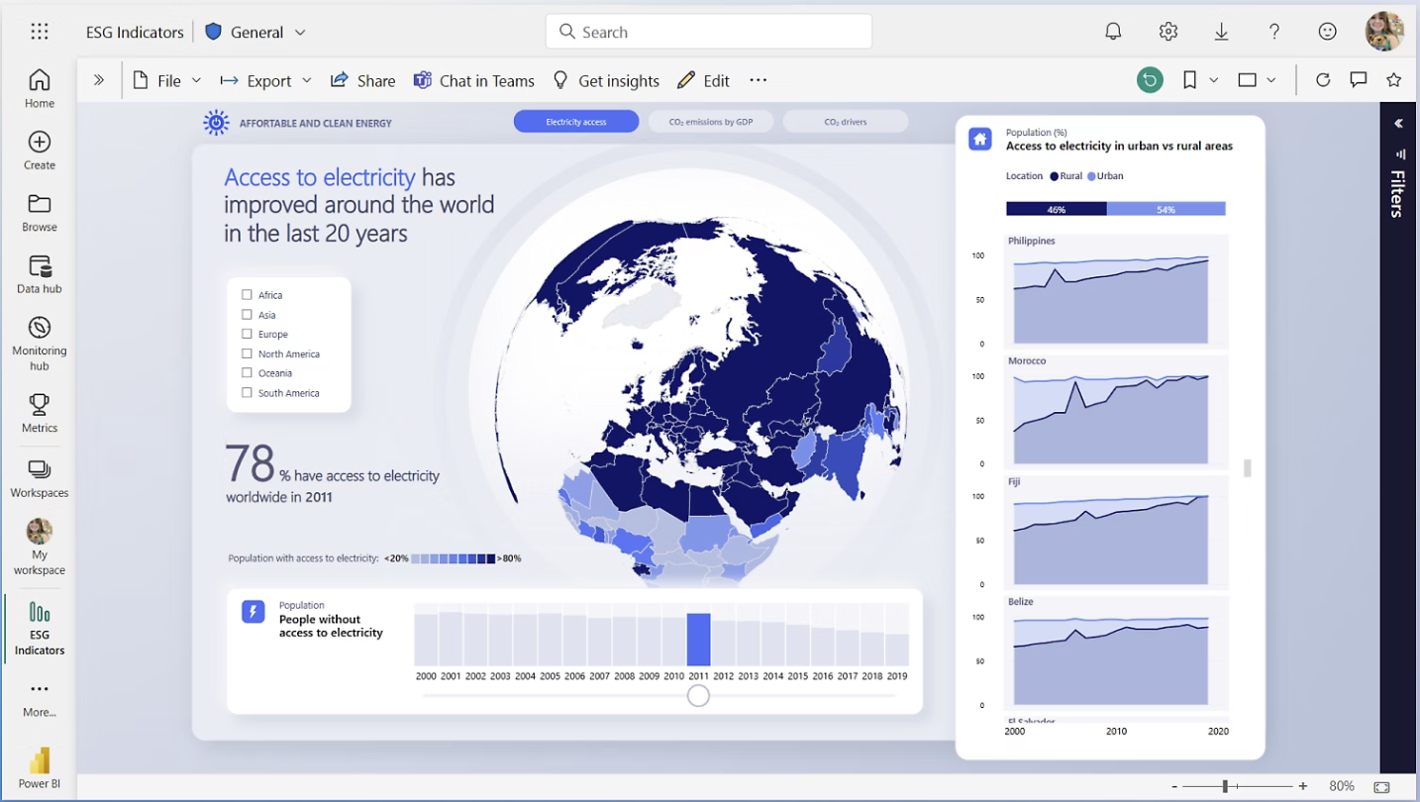Refresh the report visuals
Screen dimensions: 1420x802
(x=1323, y=80)
